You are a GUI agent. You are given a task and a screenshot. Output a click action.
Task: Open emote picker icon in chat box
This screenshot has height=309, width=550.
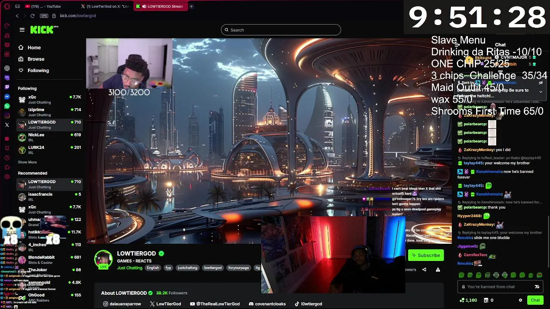click(537, 287)
